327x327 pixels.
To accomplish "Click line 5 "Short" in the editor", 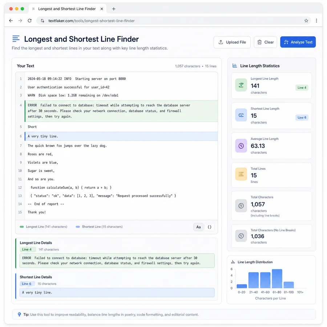I will [32, 127].
